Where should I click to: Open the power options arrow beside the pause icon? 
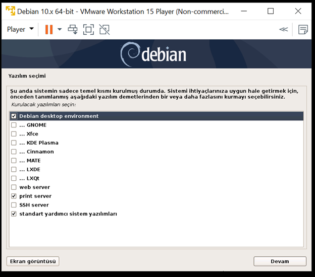pyautogui.click(x=60, y=30)
